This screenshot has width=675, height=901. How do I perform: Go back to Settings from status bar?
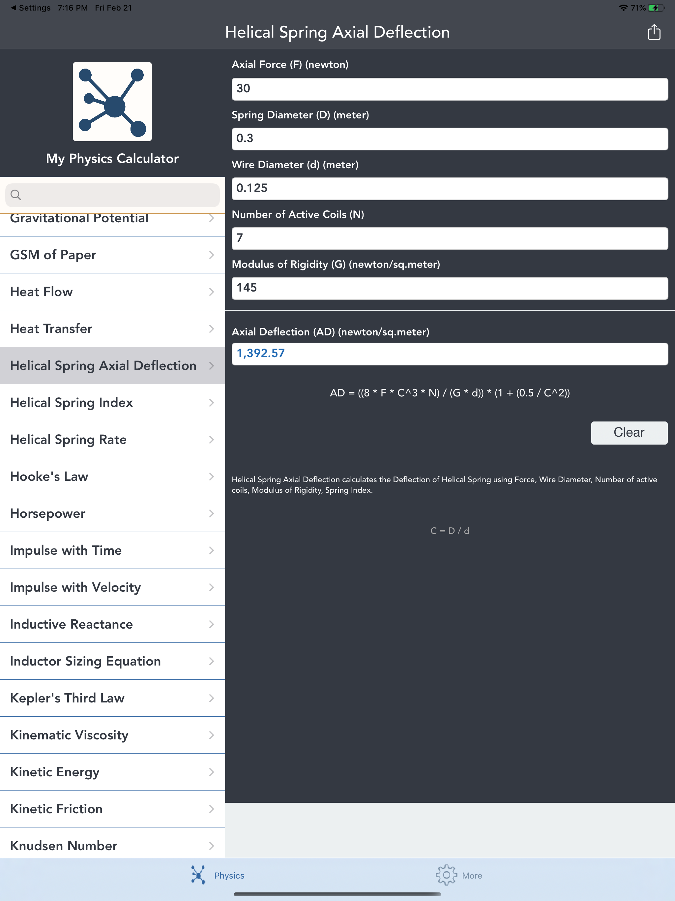31,8
